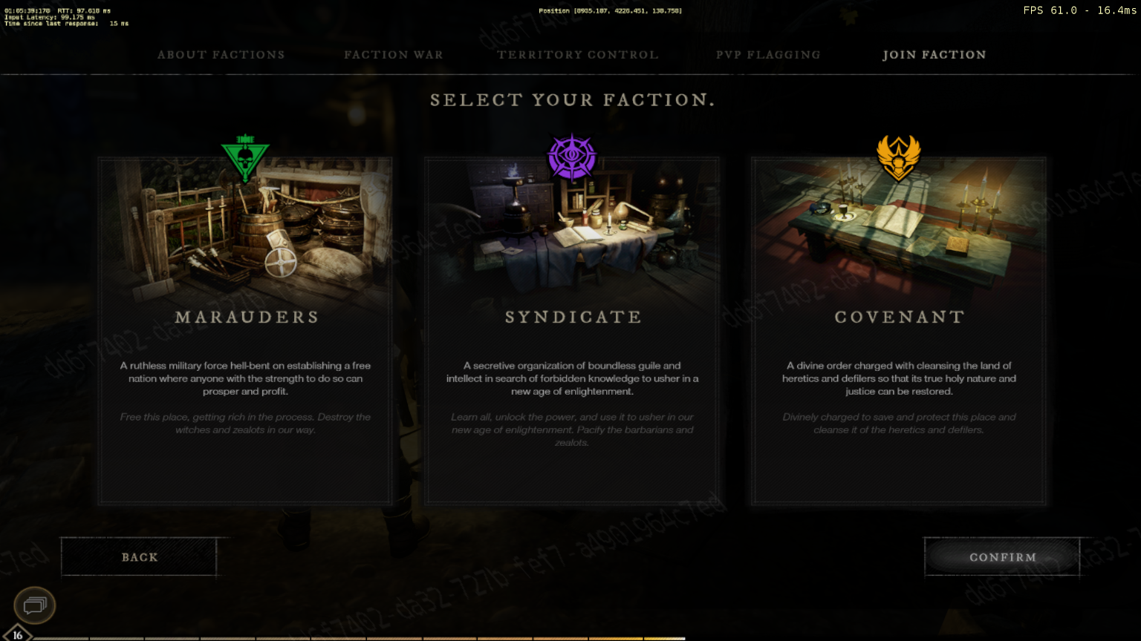Select the Covenant candlelit table artwork

tap(899, 230)
